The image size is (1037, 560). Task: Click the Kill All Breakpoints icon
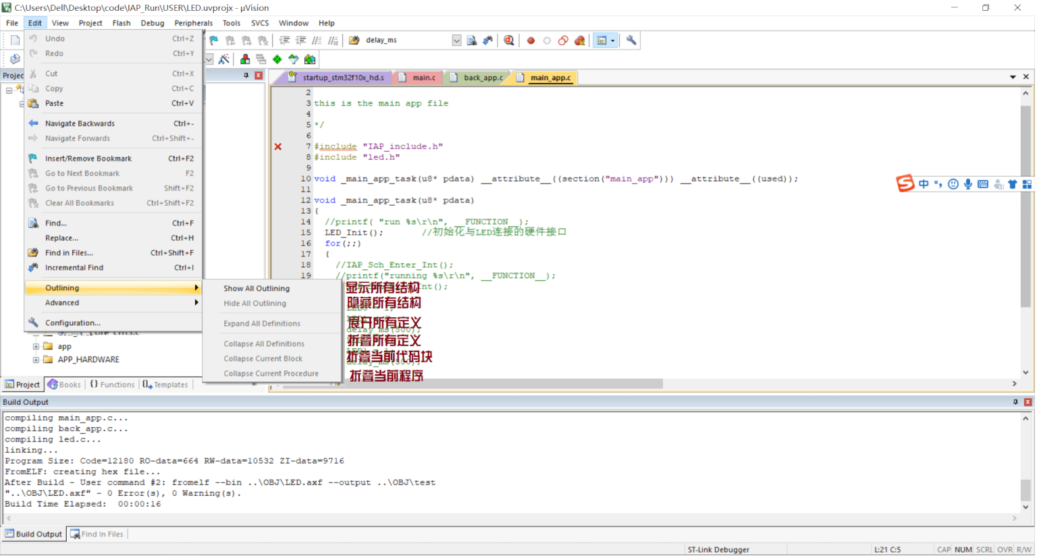point(579,40)
